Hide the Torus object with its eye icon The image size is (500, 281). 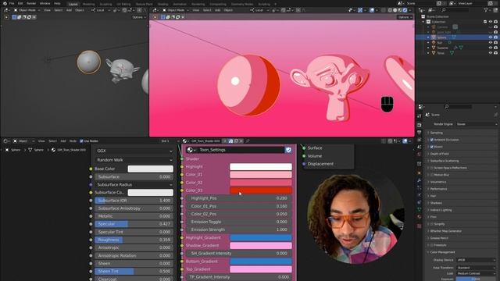[491, 53]
